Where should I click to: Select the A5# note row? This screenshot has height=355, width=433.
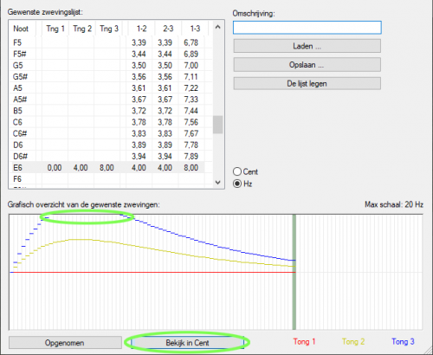[111, 100]
